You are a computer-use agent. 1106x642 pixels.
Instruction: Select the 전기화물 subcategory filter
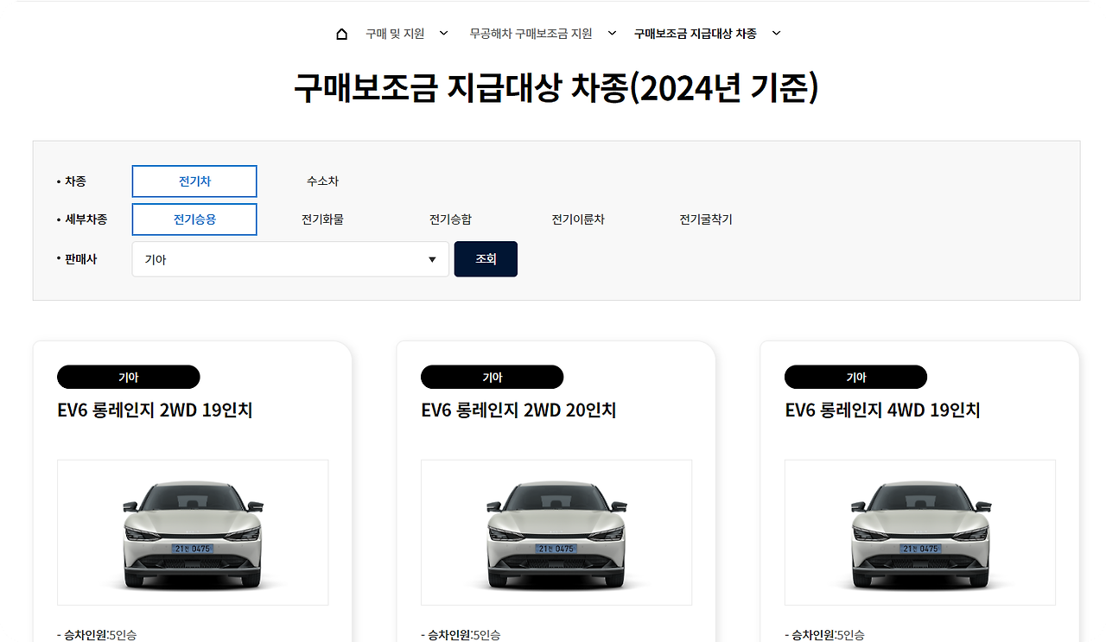coord(322,219)
